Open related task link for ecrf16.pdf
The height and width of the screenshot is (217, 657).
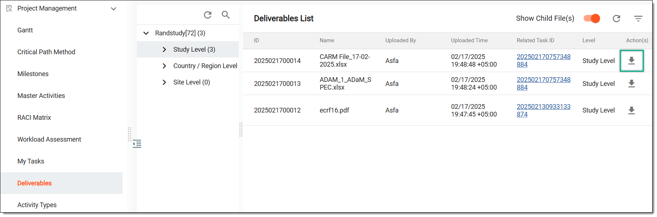point(543,110)
